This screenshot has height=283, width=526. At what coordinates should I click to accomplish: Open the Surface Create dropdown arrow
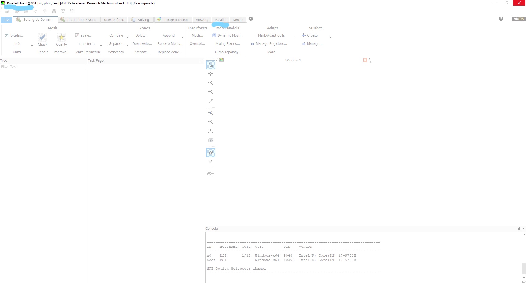coord(330,37)
